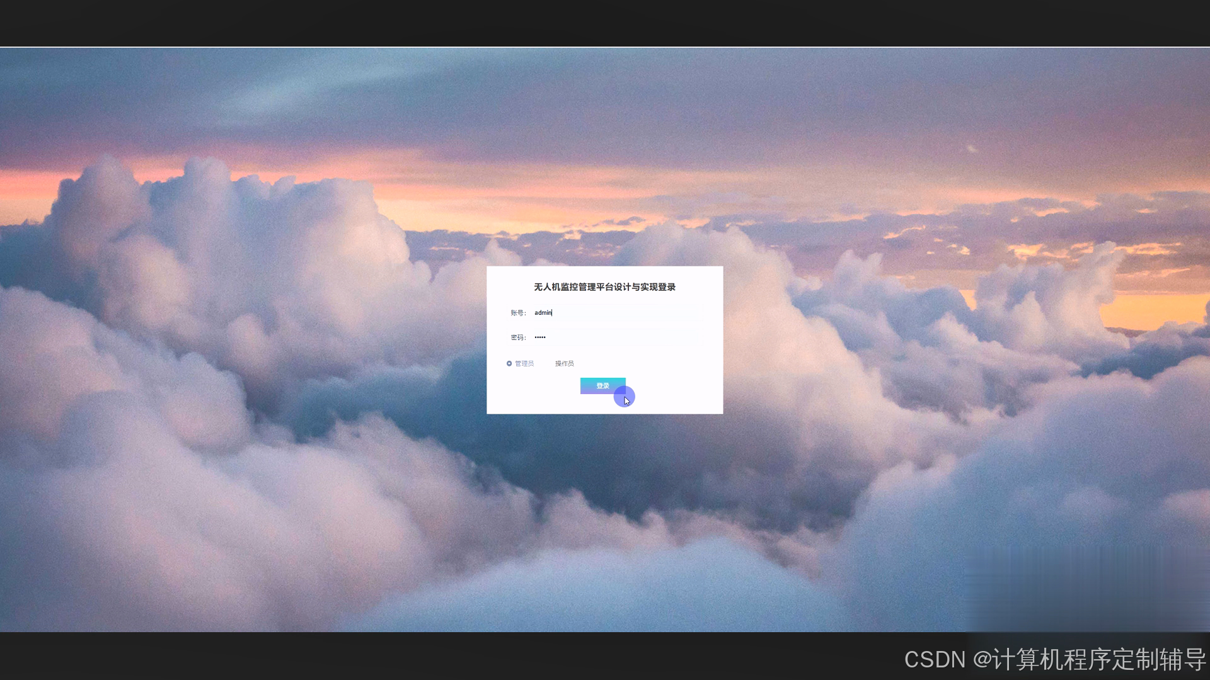The height and width of the screenshot is (680, 1210).
Task: Click the typed 'admin' text
Action: (543, 313)
